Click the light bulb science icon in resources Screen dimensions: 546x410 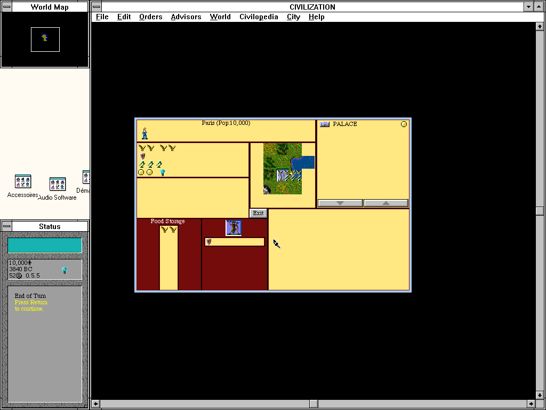162,172
